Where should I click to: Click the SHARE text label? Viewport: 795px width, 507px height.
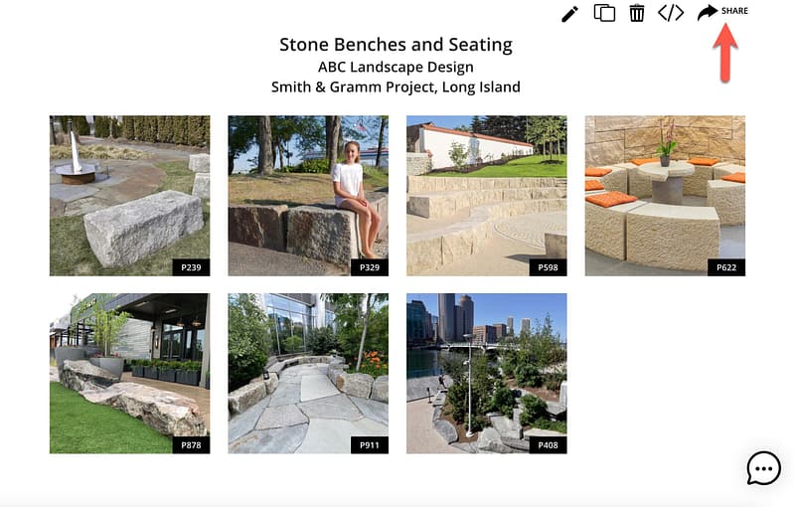[x=734, y=11]
